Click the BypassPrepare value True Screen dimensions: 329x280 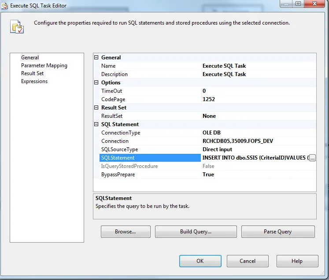tap(208, 175)
